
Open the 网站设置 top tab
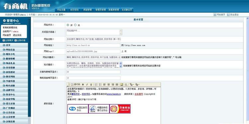tap(61, 10)
